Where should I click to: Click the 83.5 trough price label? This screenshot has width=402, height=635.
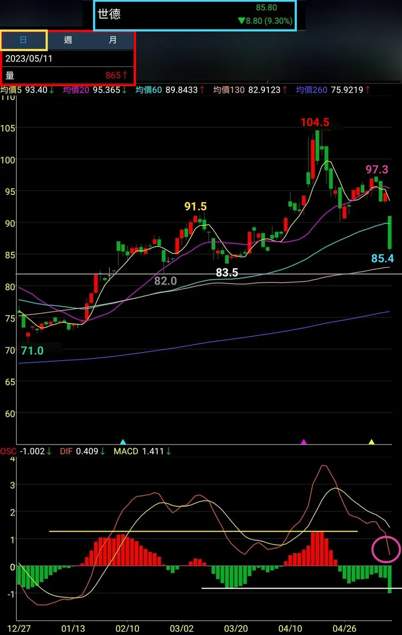[227, 273]
